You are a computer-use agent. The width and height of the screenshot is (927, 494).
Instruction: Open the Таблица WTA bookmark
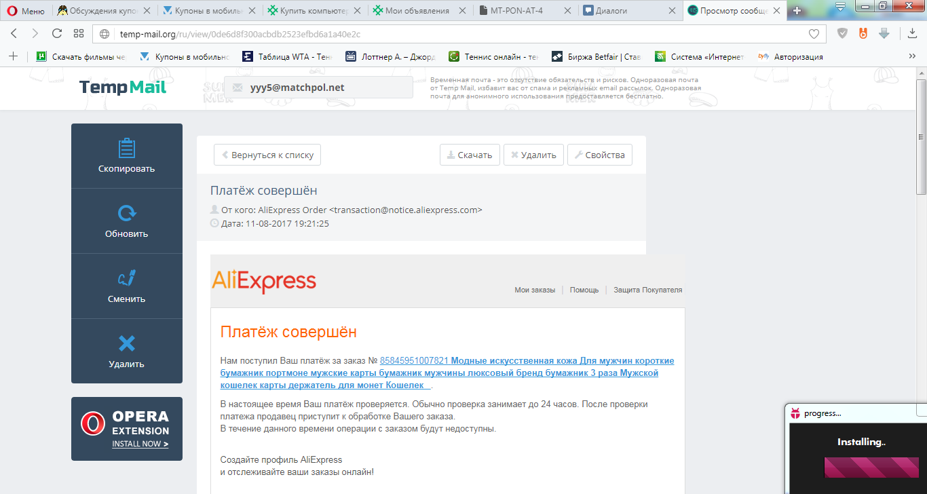[x=288, y=57]
